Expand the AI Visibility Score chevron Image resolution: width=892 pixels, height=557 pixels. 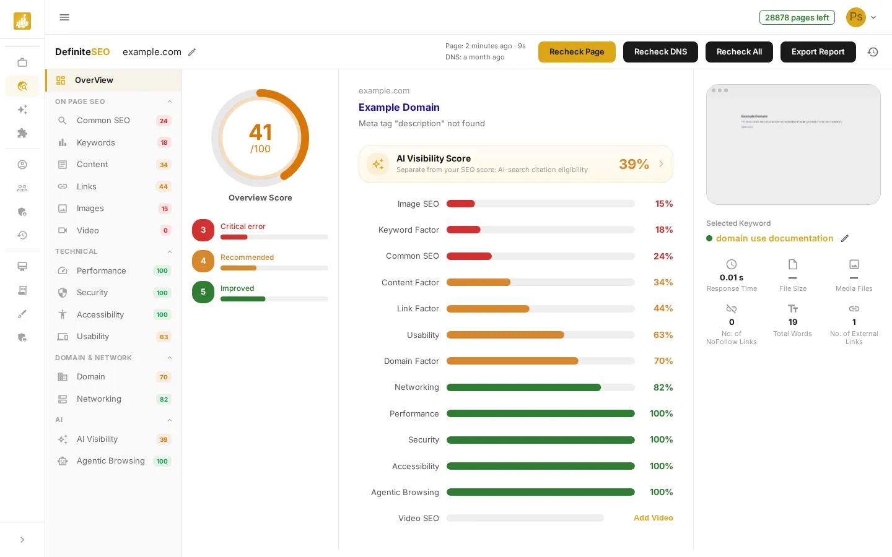tap(661, 164)
